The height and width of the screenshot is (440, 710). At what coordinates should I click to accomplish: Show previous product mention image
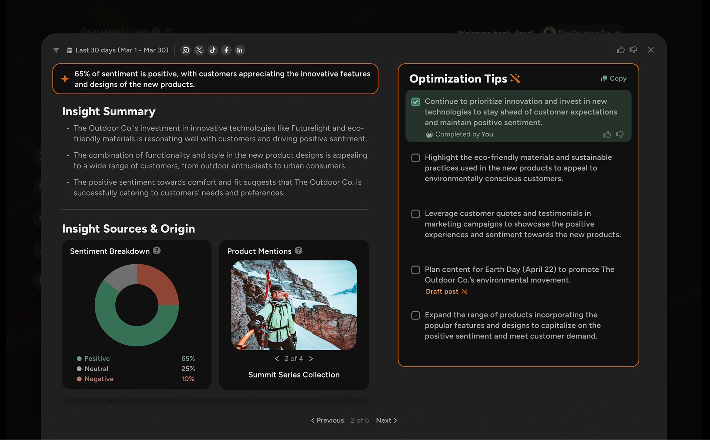click(277, 359)
